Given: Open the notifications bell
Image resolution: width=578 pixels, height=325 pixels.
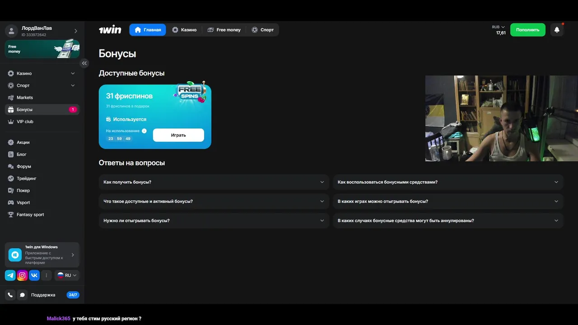Looking at the screenshot, I should [557, 30].
